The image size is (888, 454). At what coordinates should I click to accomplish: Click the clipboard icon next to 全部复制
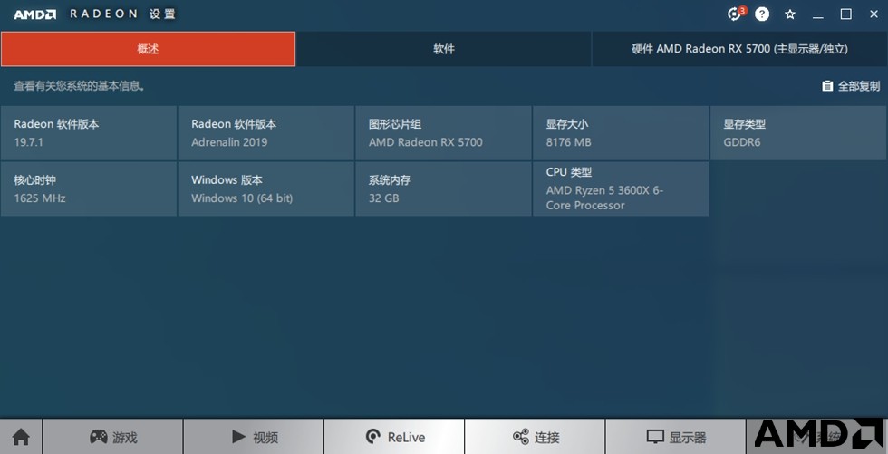[x=827, y=86]
